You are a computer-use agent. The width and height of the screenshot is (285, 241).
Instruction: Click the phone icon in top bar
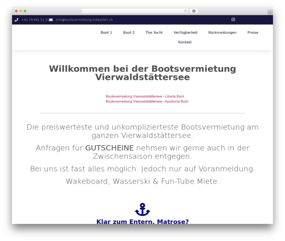(17, 20)
